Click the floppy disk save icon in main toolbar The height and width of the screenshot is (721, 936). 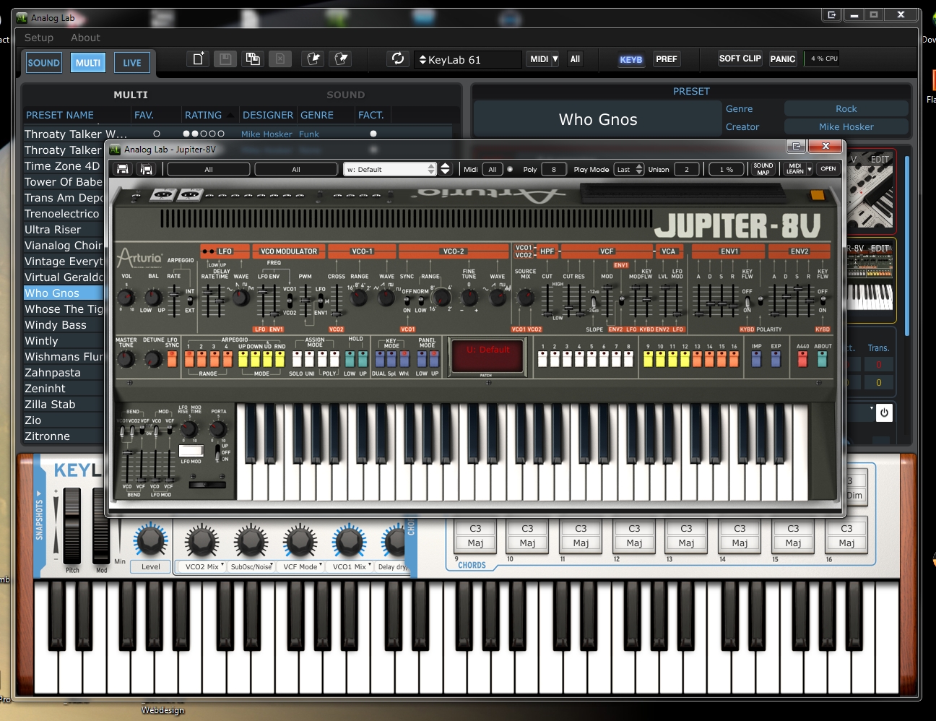[225, 59]
